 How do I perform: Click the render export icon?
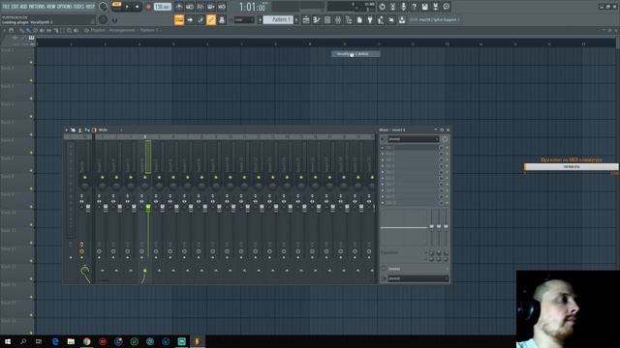[x=435, y=7]
